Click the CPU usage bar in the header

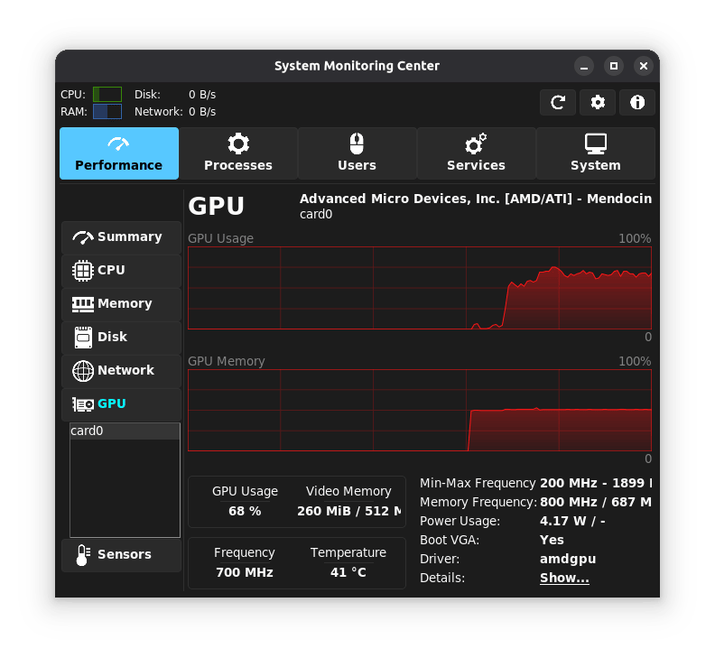[107, 95]
